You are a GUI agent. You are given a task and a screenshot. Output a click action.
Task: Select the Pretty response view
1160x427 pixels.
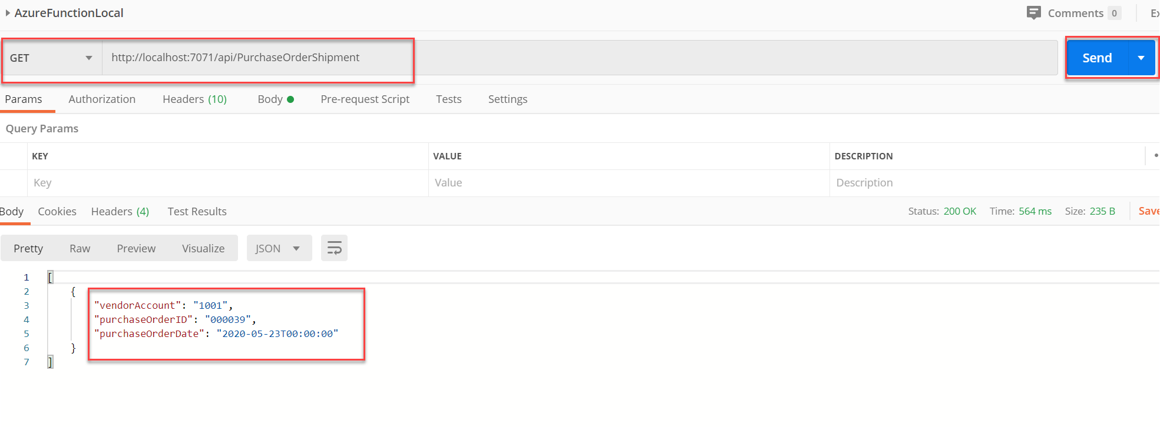pos(28,248)
